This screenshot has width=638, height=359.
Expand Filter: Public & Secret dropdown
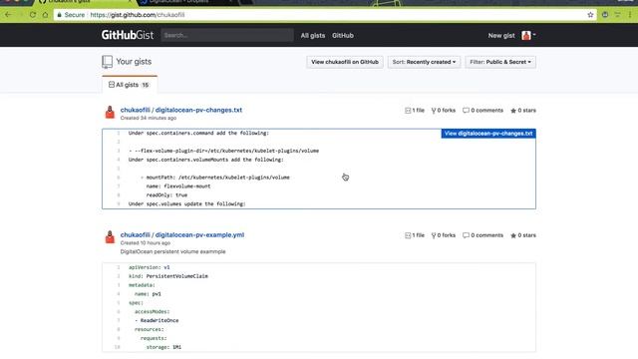500,62
